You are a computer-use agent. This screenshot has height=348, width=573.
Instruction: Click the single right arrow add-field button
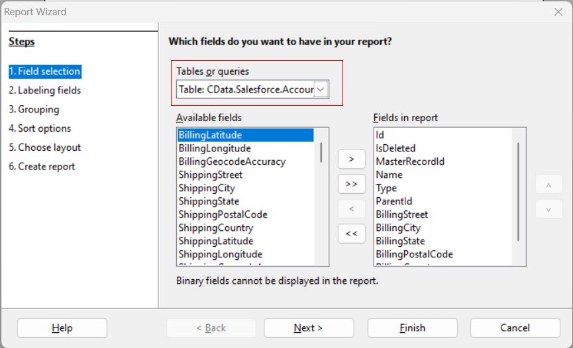[x=351, y=159]
